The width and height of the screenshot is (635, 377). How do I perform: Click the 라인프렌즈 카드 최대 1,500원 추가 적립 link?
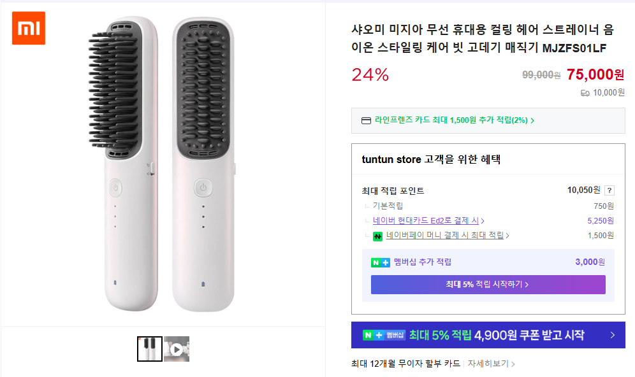click(451, 120)
